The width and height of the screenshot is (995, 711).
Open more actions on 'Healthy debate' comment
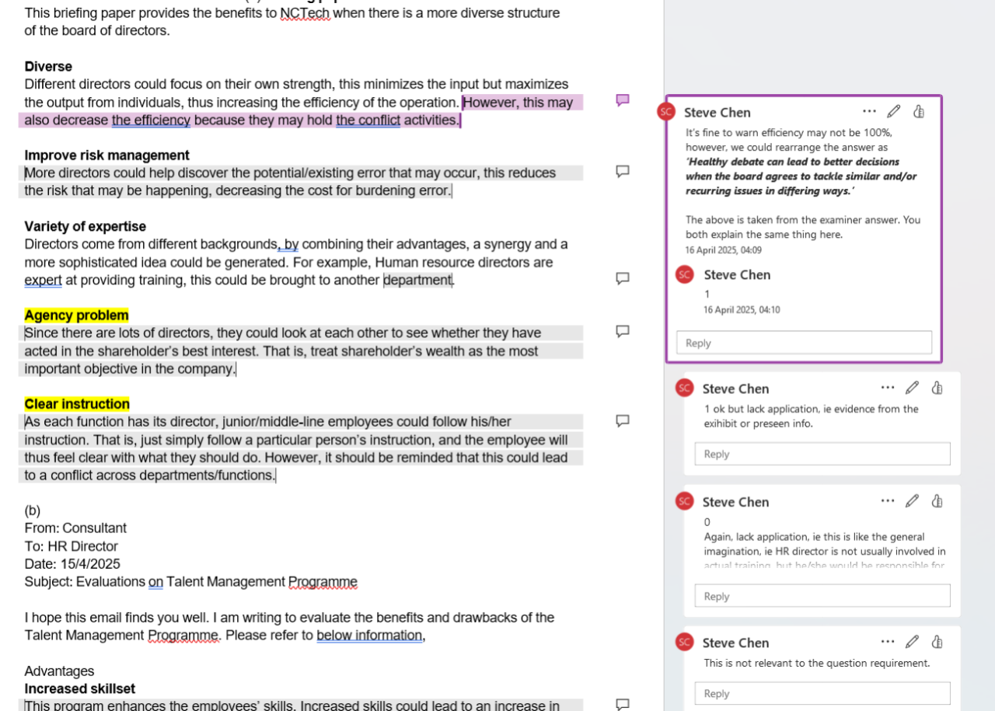point(869,112)
